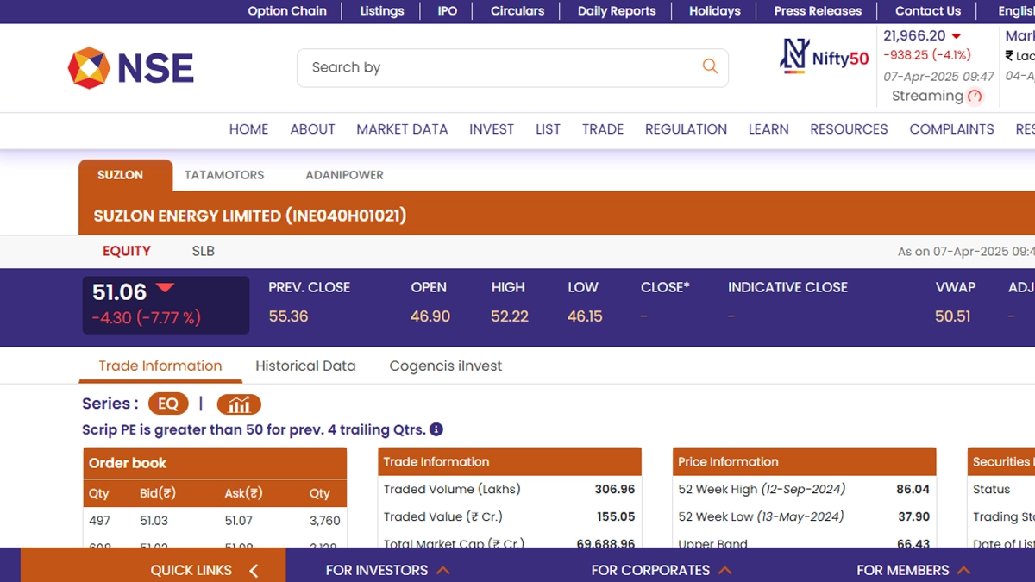Open the Option Chain link

287,11
